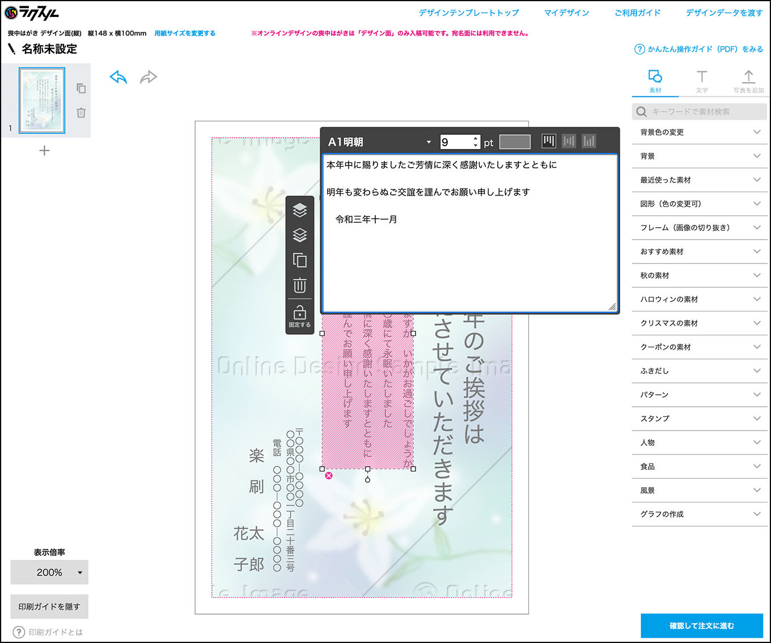This screenshot has width=771, height=643.
Task: Click the 印刷ガイドを隠す button
Action: [49, 607]
